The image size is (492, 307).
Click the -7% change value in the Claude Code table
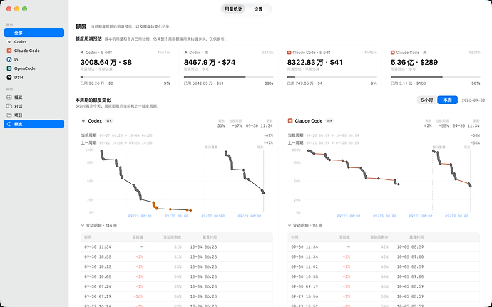click(x=347, y=286)
